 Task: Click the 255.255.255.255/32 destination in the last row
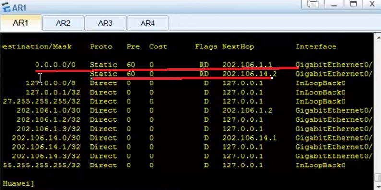(x=42, y=165)
